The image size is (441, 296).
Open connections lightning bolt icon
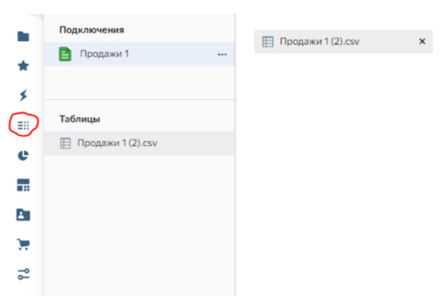(23, 95)
